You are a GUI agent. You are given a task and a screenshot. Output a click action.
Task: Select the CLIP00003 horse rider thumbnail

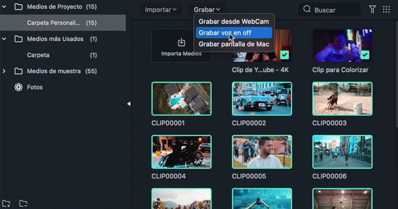pos(342,99)
